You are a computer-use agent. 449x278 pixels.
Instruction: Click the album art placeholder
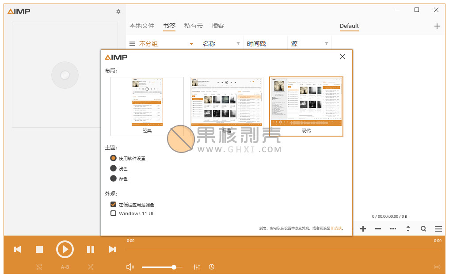[65, 75]
